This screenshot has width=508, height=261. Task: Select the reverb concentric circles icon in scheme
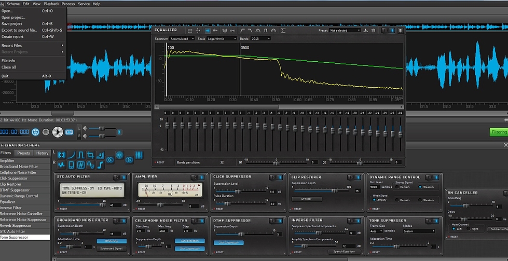[119, 155]
